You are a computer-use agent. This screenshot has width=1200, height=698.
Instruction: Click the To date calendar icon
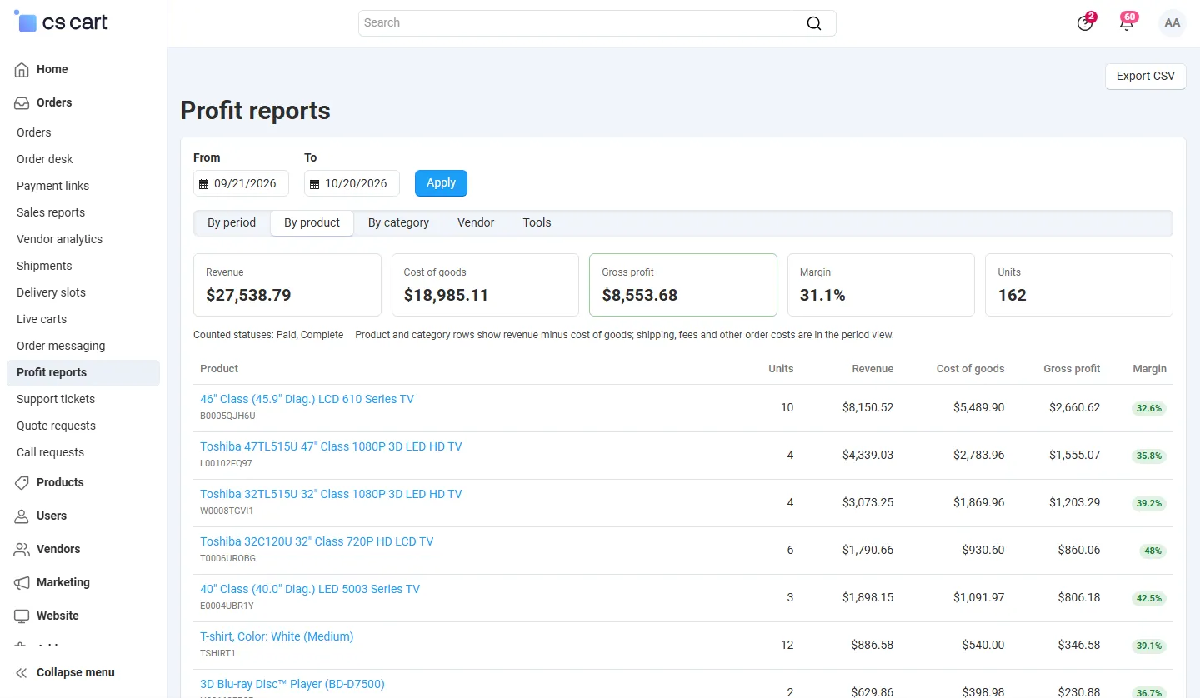point(315,183)
